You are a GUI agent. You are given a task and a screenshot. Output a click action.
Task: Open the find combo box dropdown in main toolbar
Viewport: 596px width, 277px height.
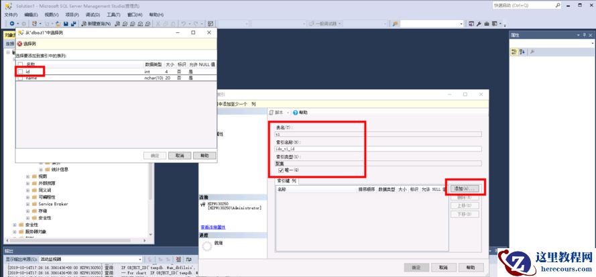click(x=461, y=23)
